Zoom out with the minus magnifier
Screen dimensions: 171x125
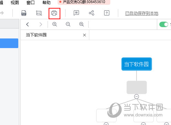tap(68, 24)
